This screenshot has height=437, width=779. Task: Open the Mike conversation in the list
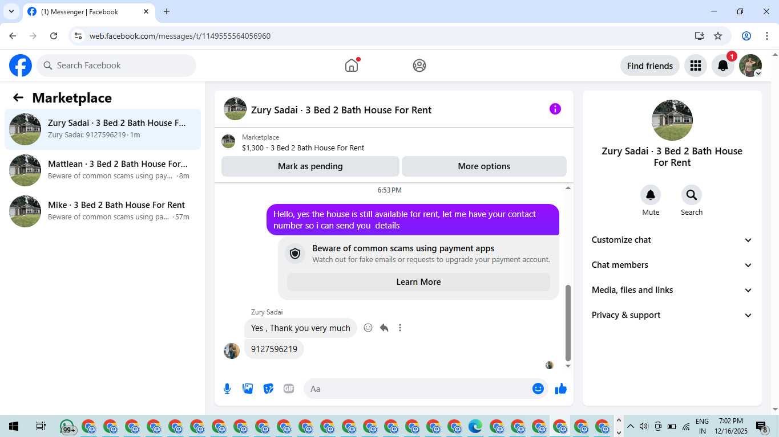point(103,211)
